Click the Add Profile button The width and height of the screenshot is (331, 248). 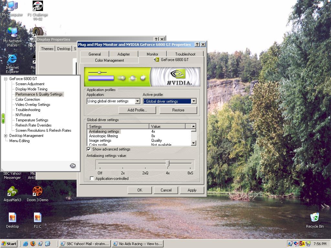[x=137, y=110]
